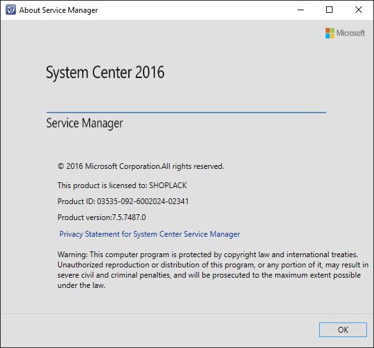Click the Service Manager app icon in title bar
The height and width of the screenshot is (348, 374).
tap(10, 10)
